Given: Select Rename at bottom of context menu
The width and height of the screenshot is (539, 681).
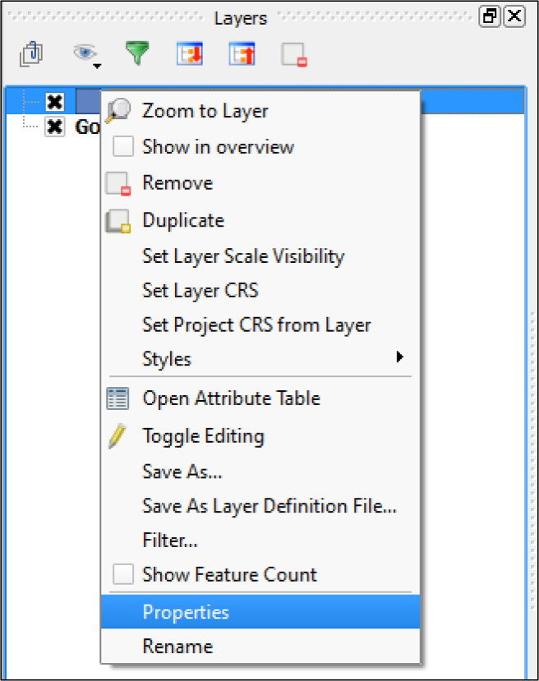Looking at the screenshot, I should pos(177,646).
